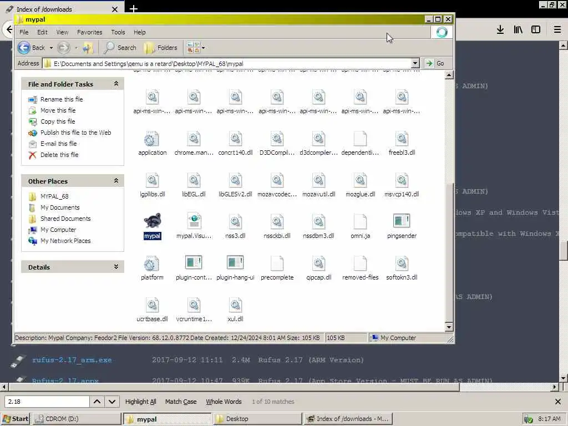Open the Search pane in Explorer
This screenshot has height=426, width=568.
(120, 48)
